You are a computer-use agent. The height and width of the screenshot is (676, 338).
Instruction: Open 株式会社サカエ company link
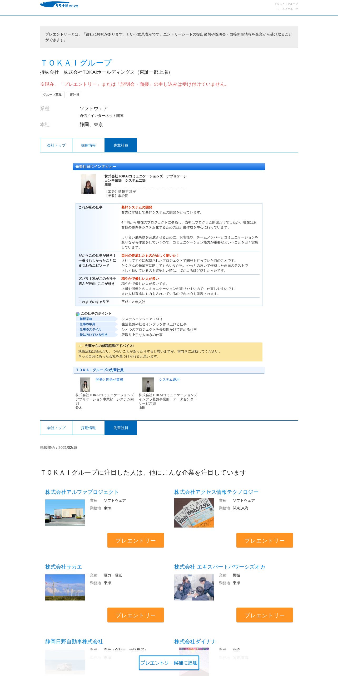pos(64,567)
